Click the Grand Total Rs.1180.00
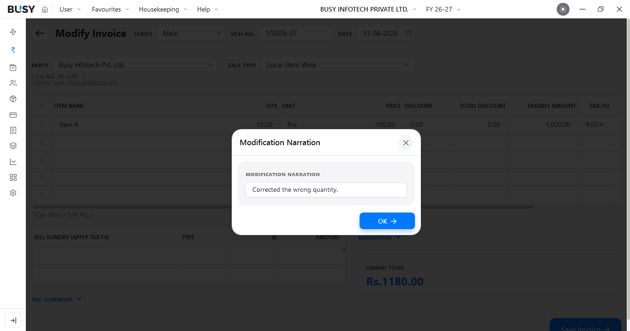Screen dimensions: 630x331 (x=395, y=281)
